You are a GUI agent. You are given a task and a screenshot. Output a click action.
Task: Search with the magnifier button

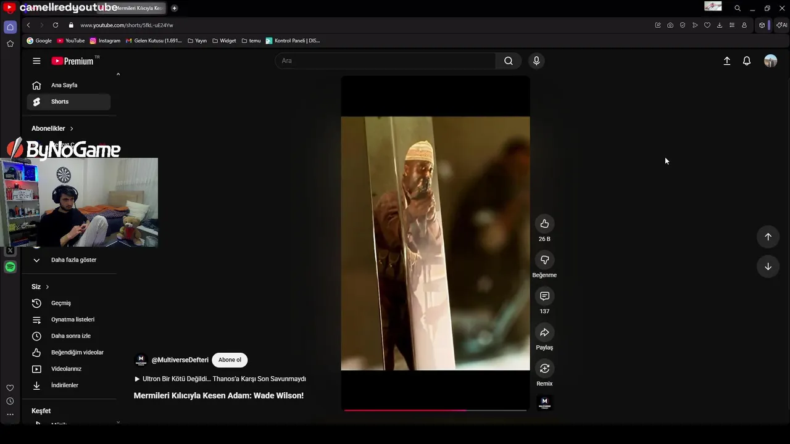tap(509, 61)
